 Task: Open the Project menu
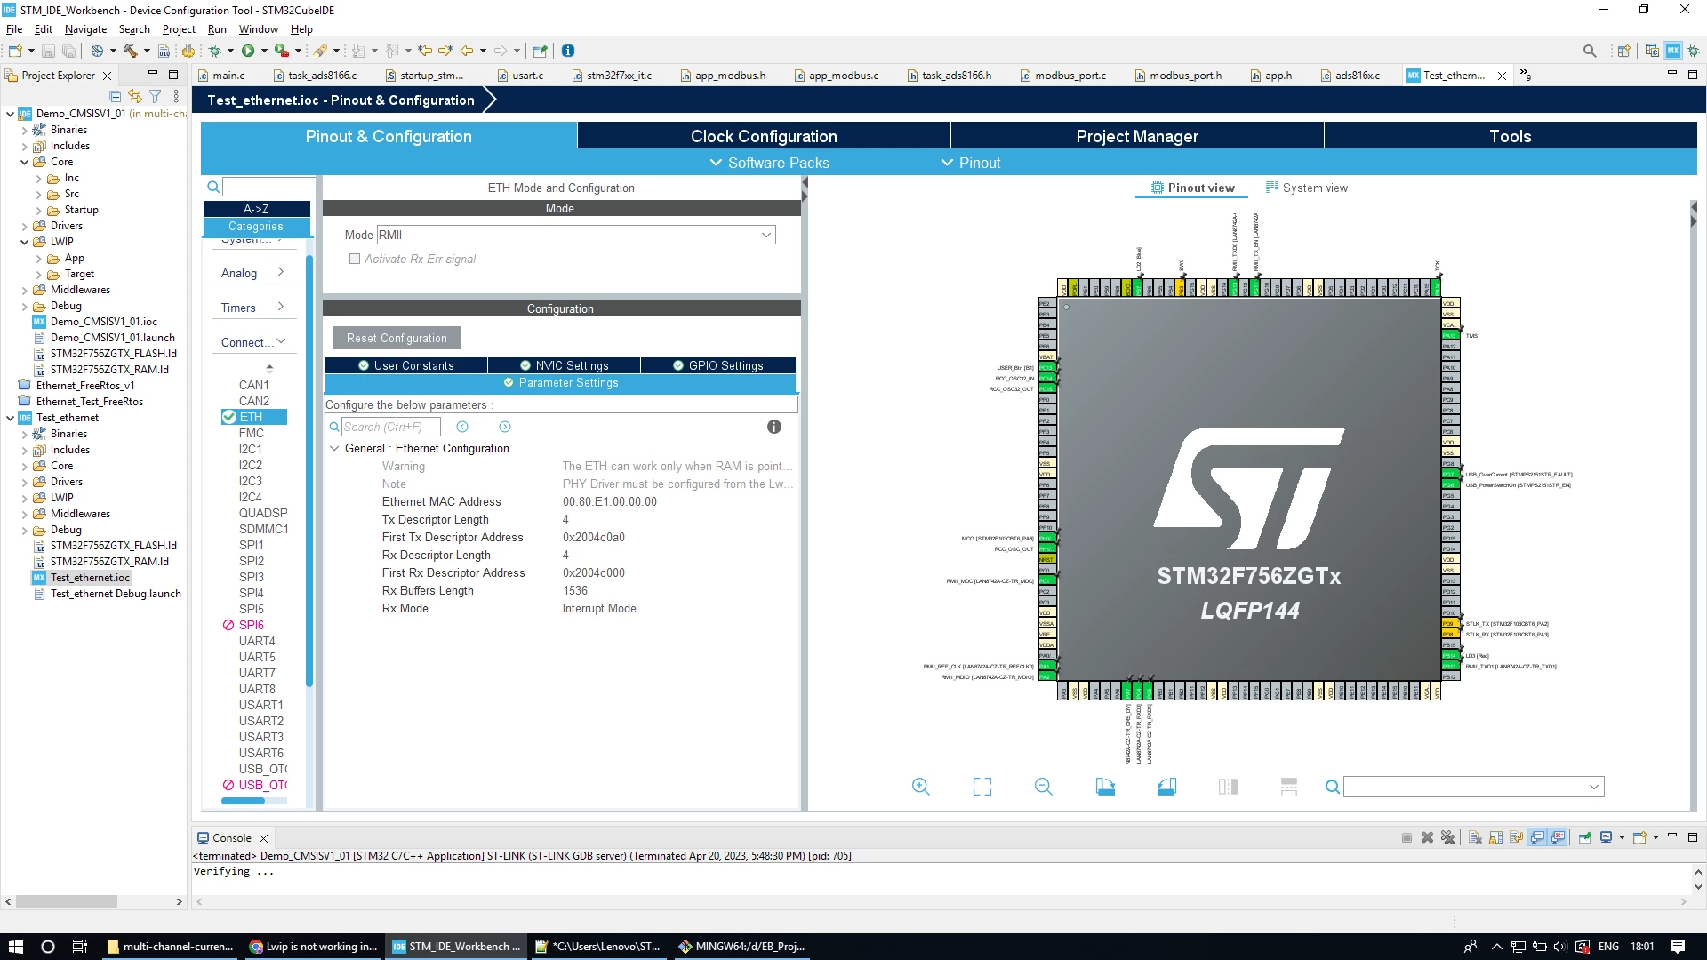179,29
